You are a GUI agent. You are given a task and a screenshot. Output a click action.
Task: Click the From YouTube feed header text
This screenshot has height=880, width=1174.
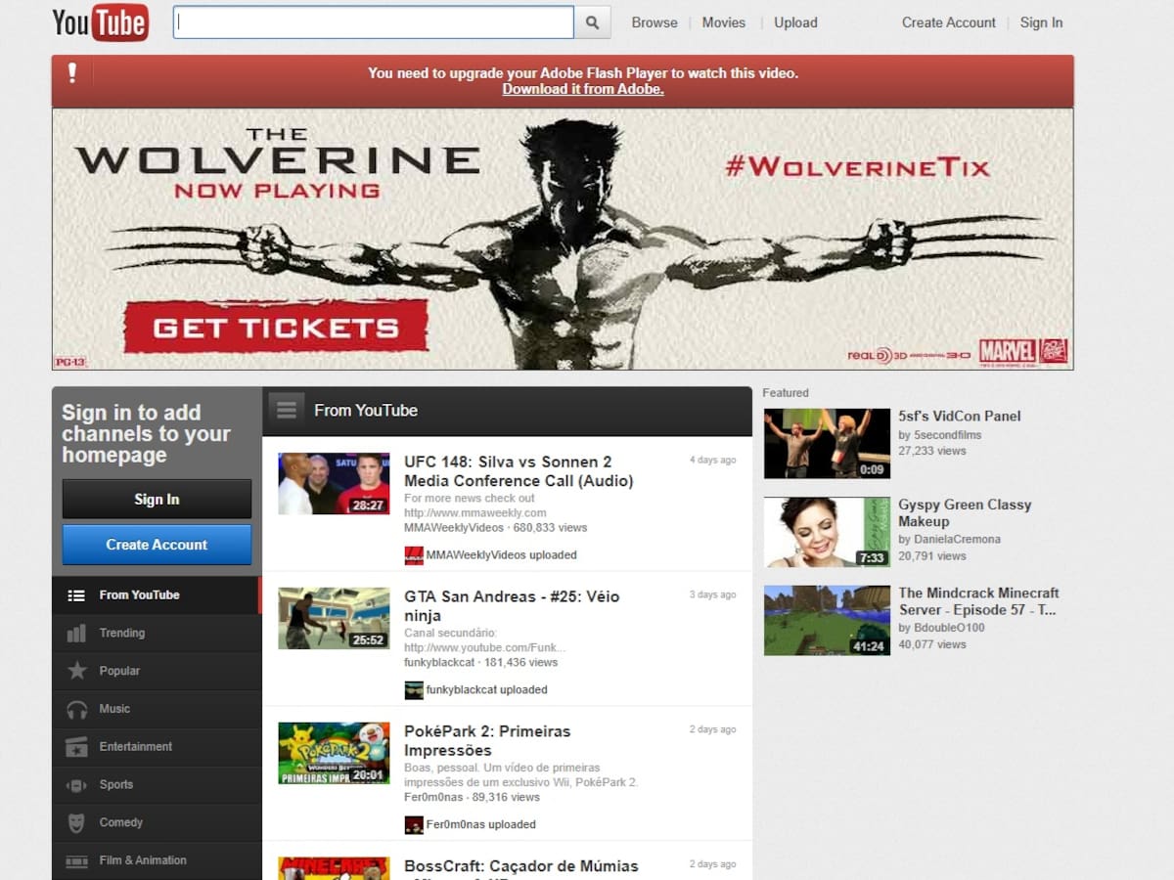pyautogui.click(x=366, y=411)
